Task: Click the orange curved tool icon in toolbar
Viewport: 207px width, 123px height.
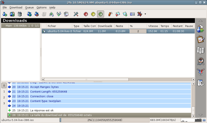Action: [x=110, y=14]
